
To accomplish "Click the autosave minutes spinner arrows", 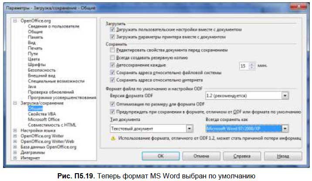I will pos(252,66).
